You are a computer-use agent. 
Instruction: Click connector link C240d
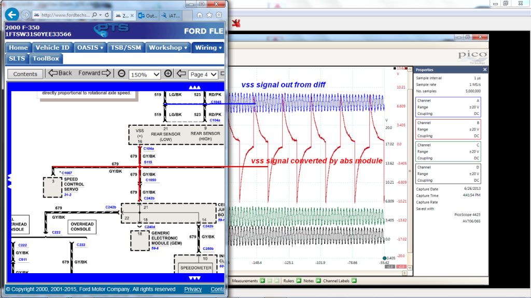[x=150, y=227]
